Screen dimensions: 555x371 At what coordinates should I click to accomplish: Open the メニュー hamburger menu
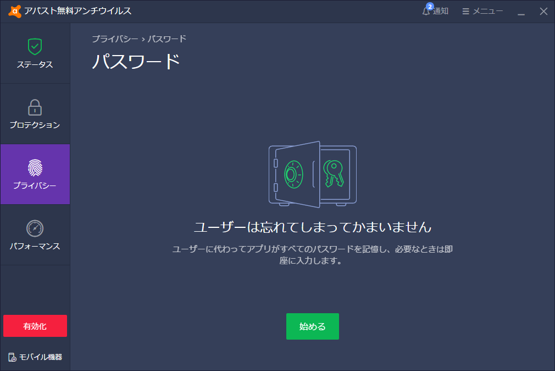pos(465,10)
